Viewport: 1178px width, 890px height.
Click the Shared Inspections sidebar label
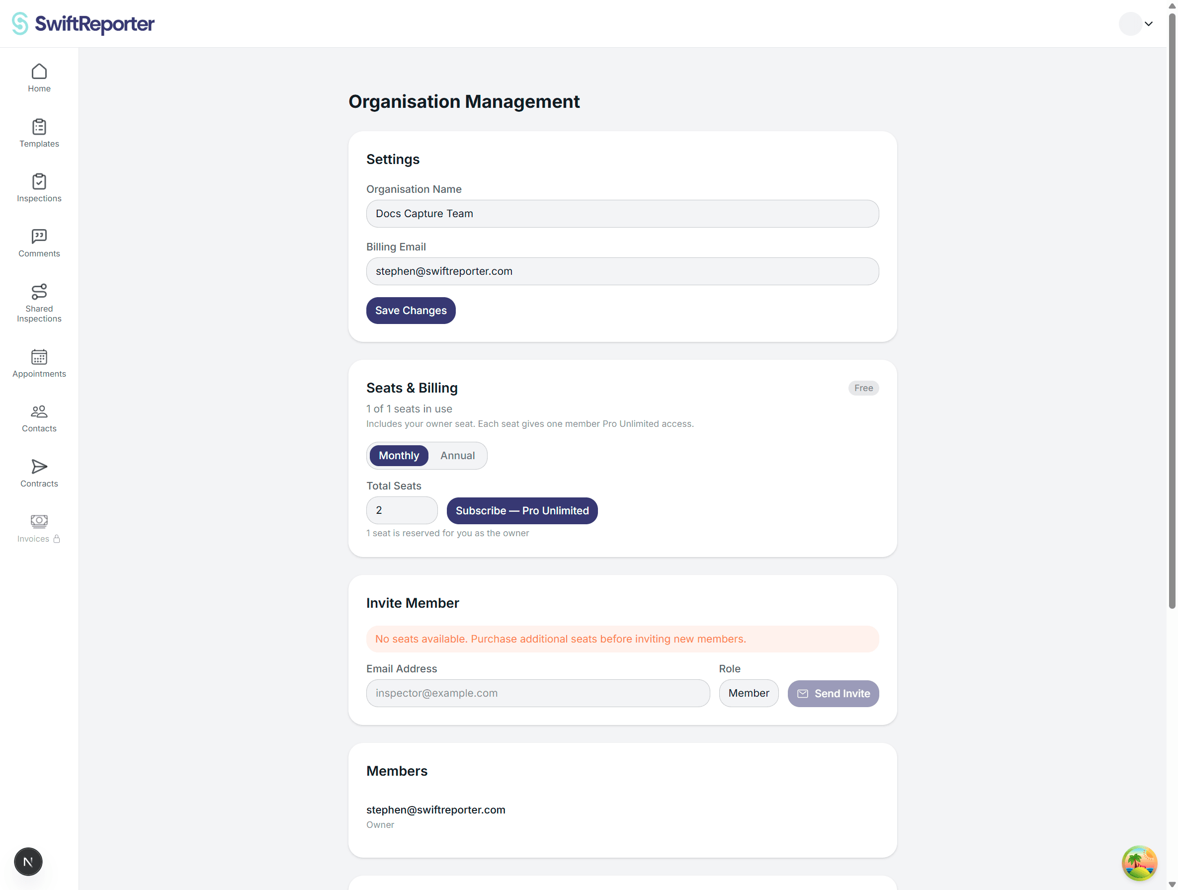click(x=39, y=314)
